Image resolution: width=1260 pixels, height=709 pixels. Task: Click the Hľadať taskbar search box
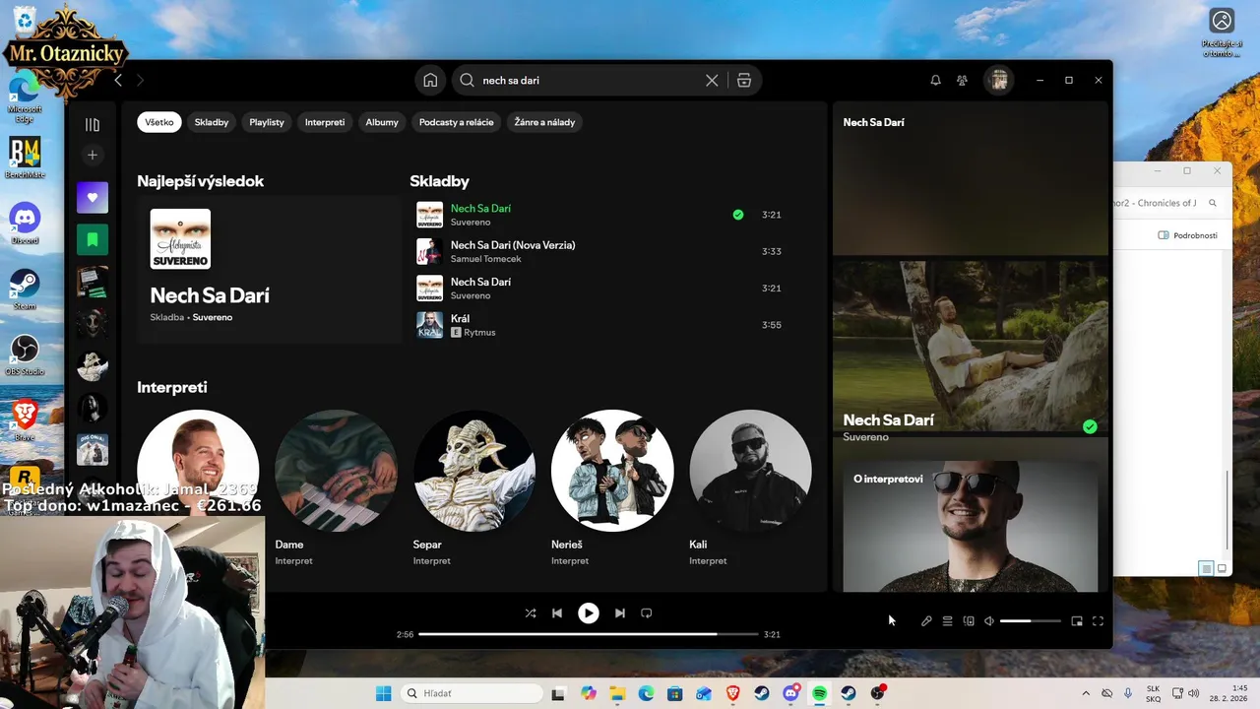click(x=472, y=693)
